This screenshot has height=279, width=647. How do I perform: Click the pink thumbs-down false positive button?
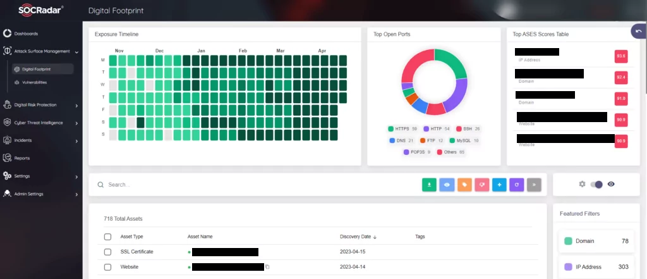coord(481,185)
